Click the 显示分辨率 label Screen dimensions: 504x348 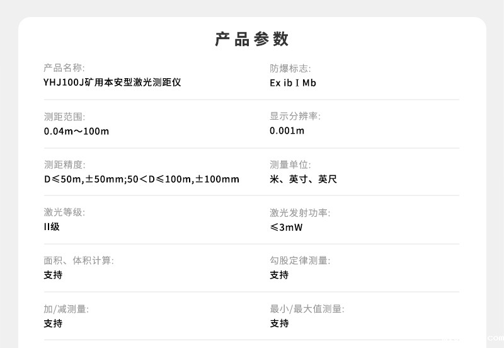point(295,117)
